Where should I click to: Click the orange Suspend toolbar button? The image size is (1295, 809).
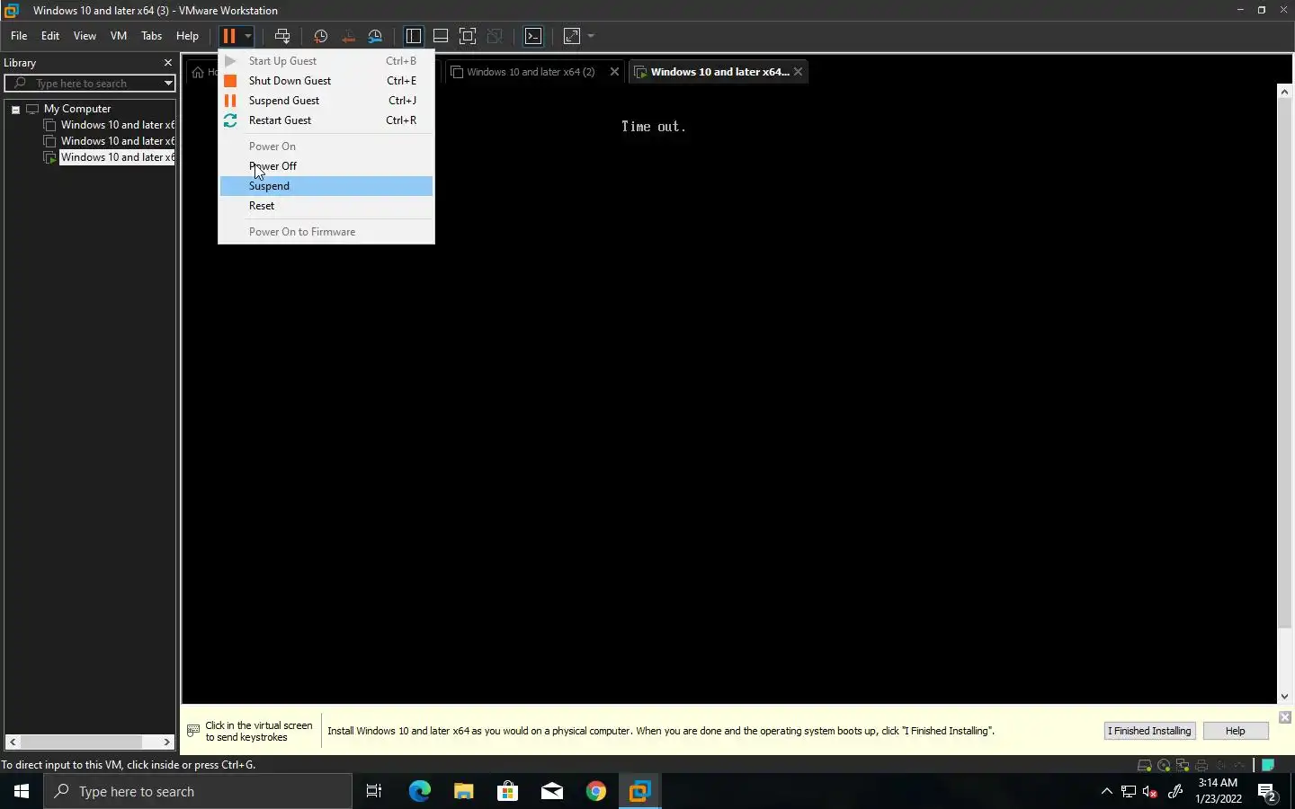tap(229, 36)
